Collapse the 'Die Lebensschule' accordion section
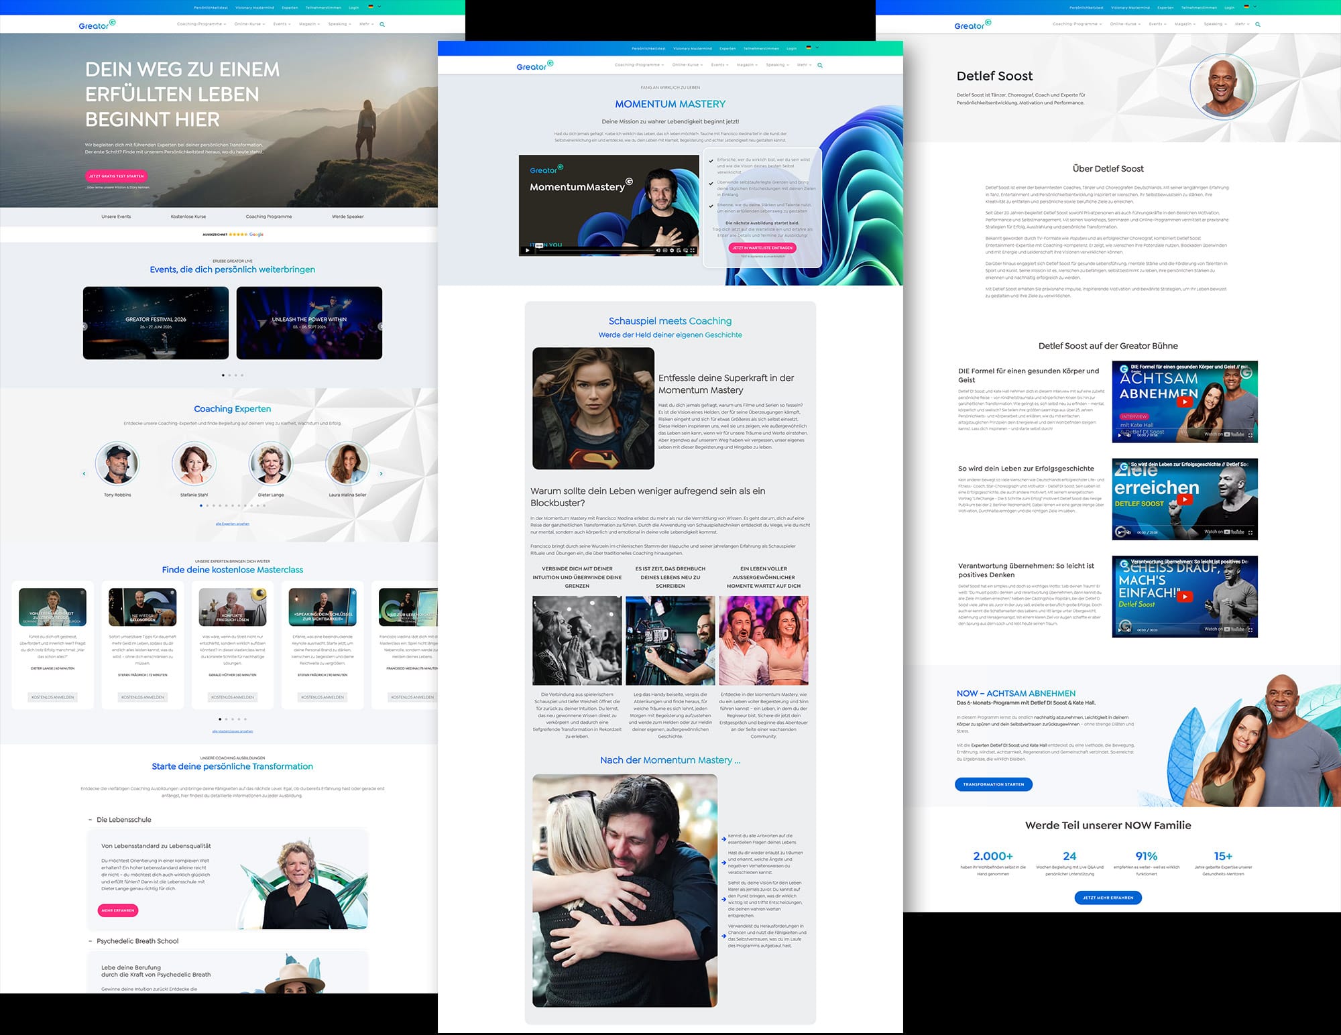Image resolution: width=1341 pixels, height=1035 pixels. point(120,820)
